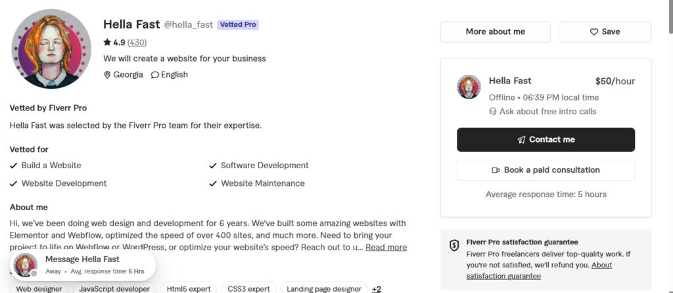Expand the hidden +2 skill tags
The image size is (673, 293).
pyautogui.click(x=377, y=288)
